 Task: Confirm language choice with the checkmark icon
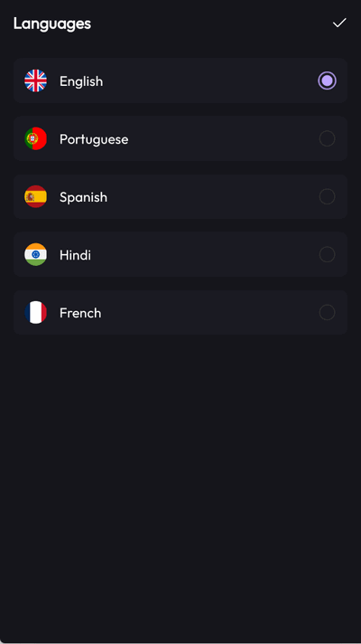coord(339,23)
